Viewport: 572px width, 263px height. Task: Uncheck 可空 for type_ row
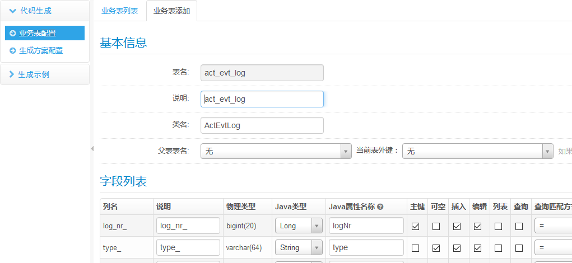point(436,248)
